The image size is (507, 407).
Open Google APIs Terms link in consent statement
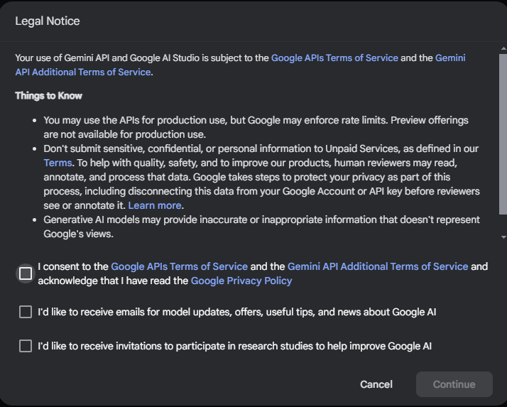coord(179,266)
